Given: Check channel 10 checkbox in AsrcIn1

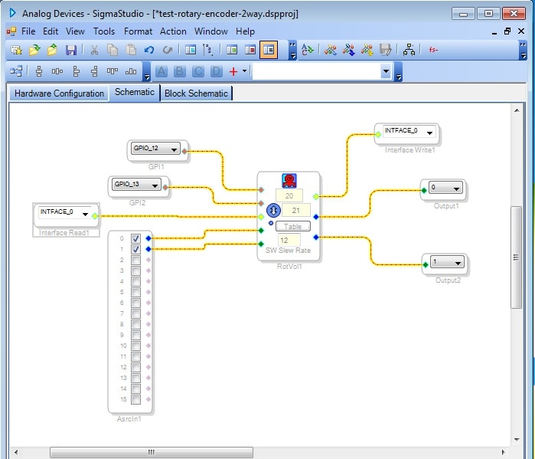Looking at the screenshot, I should [135, 346].
